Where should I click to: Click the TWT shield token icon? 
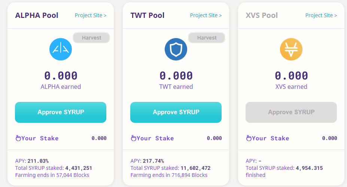(176, 50)
